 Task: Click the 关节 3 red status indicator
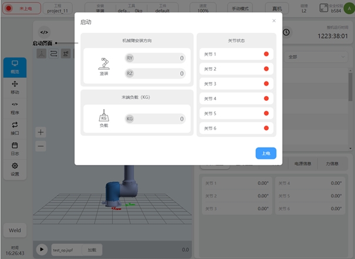266,84
